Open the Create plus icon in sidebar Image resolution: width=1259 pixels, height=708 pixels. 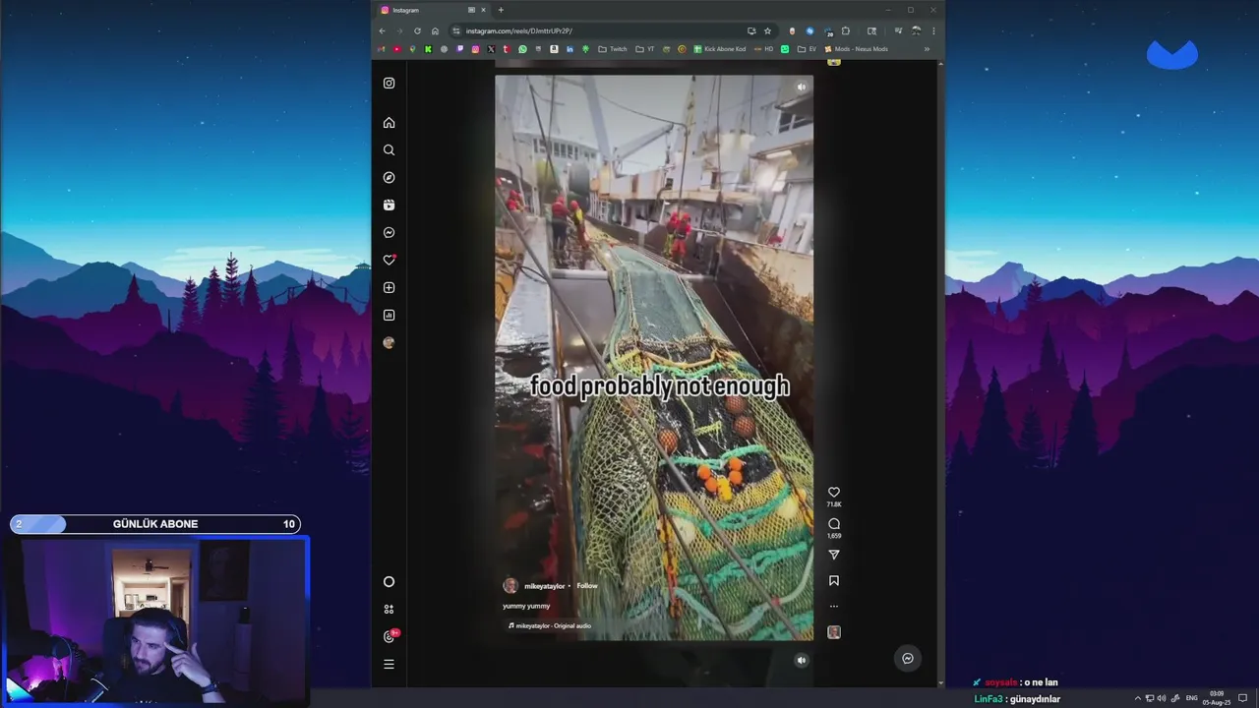click(x=389, y=288)
